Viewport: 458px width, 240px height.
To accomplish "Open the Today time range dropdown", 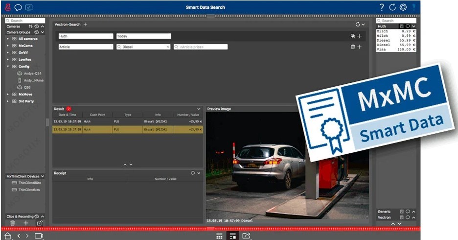I will click(143, 36).
